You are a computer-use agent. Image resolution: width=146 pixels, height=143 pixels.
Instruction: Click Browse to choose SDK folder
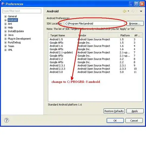pos(135,24)
